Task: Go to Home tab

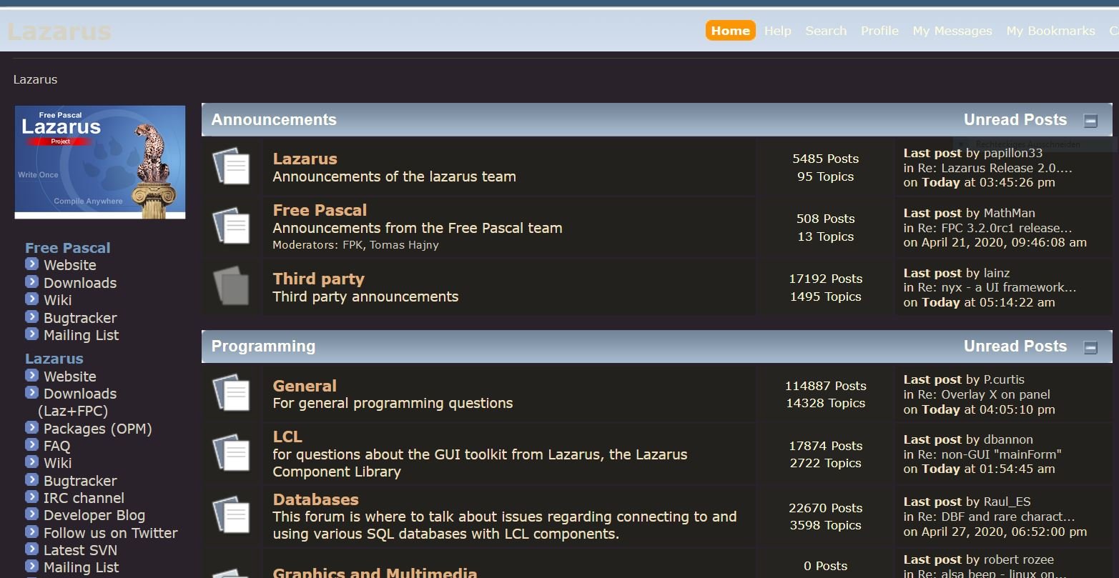Action: [731, 31]
